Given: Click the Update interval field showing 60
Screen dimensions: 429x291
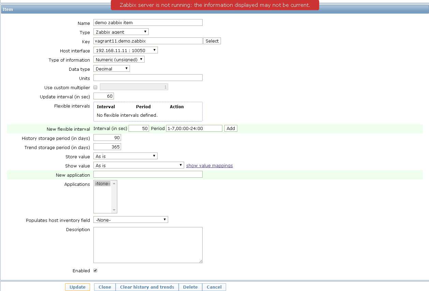Looking at the screenshot, I should [x=104, y=96].
